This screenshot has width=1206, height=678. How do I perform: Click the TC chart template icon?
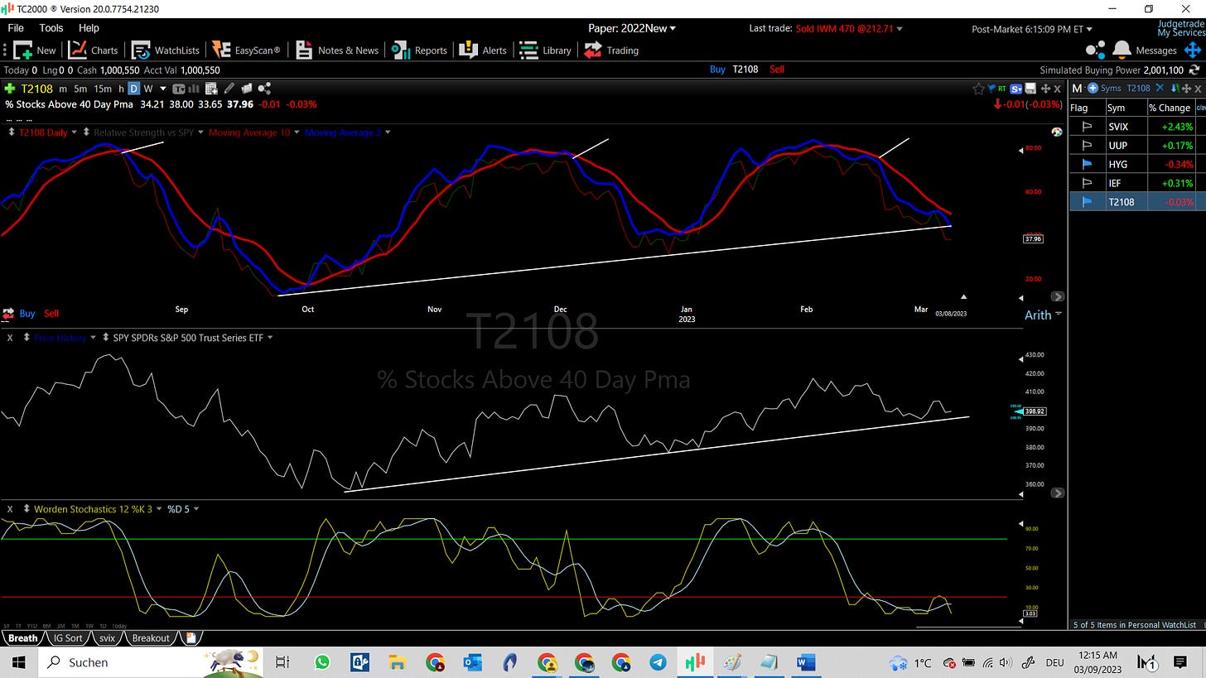tap(178, 89)
